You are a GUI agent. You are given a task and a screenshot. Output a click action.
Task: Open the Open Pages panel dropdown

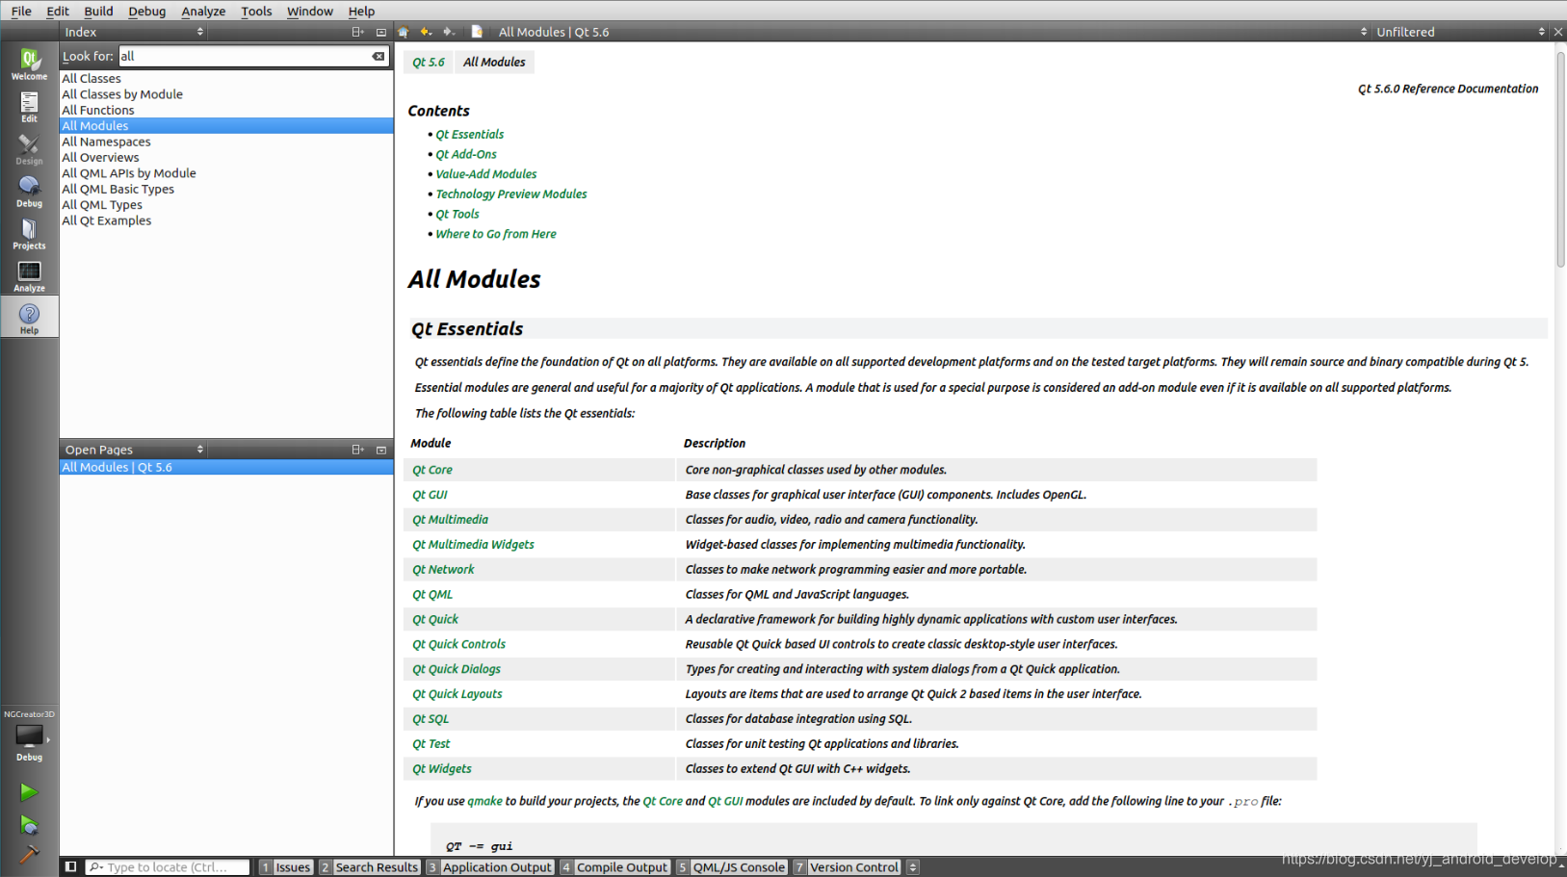[134, 450]
